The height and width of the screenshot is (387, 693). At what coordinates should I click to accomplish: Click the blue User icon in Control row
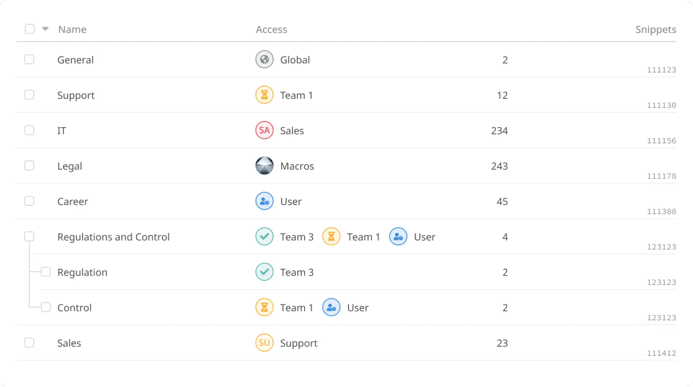click(331, 308)
